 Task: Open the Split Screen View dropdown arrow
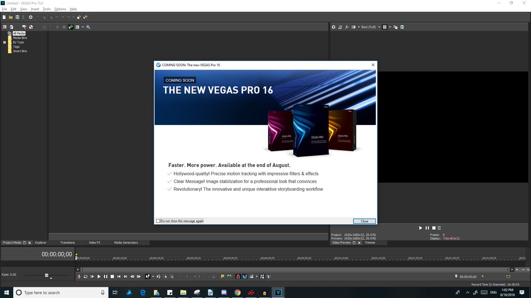pos(358,27)
